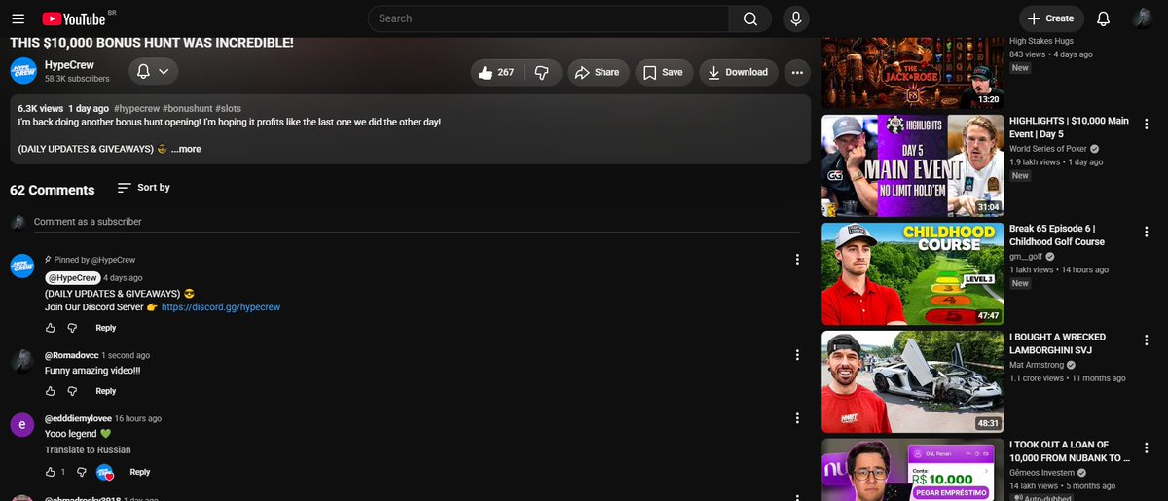Open HypeCrew channel avatar beside title
This screenshot has height=501, width=1168.
pos(23,71)
